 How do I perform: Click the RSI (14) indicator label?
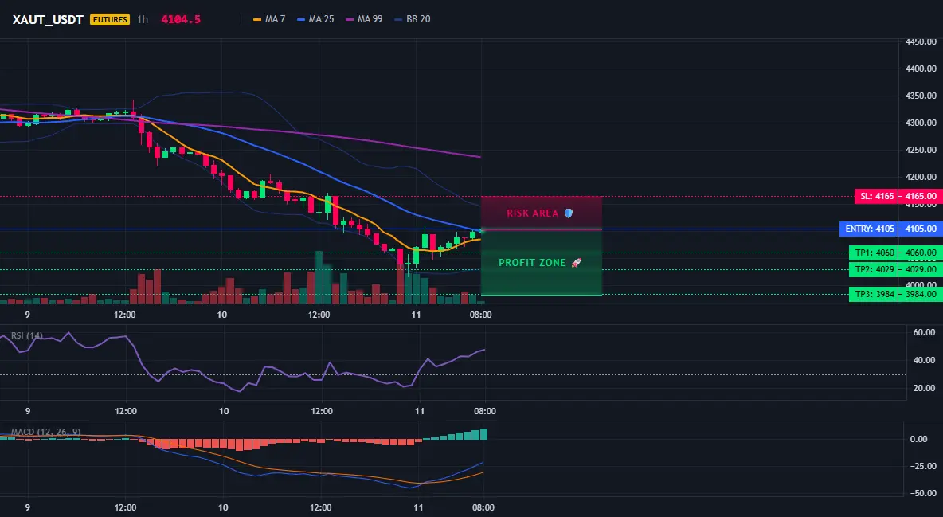click(x=27, y=335)
